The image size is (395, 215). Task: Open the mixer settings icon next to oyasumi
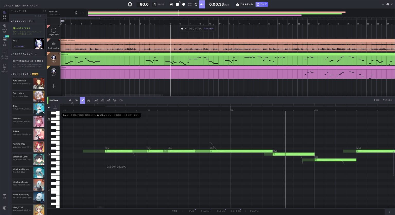coord(82,13)
